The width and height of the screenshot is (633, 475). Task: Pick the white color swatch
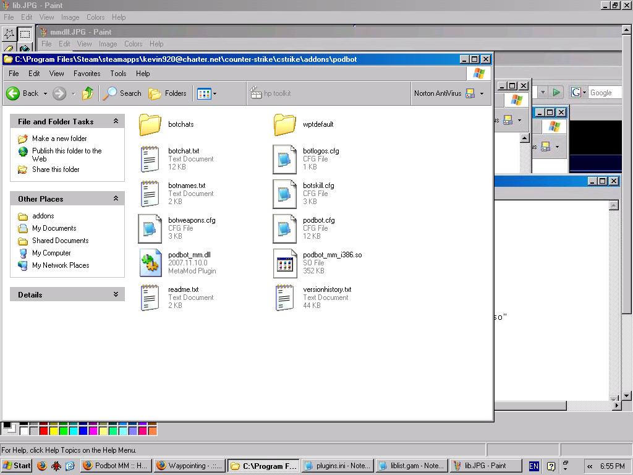pyautogui.click(x=24, y=431)
